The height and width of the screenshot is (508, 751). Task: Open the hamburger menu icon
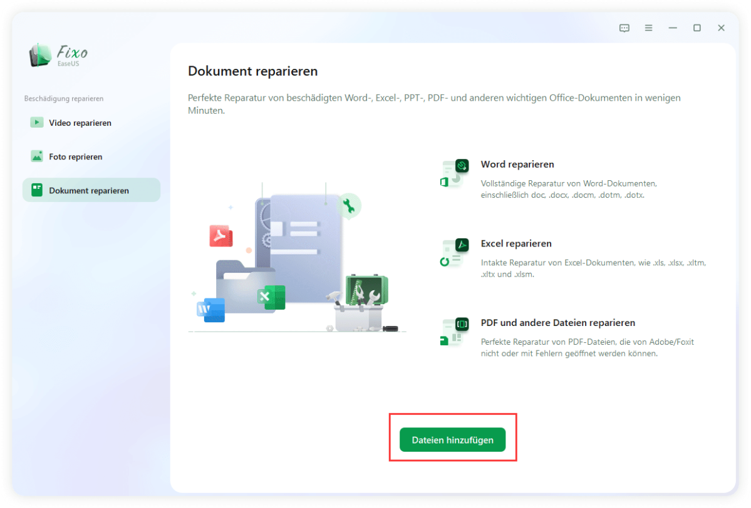(648, 28)
